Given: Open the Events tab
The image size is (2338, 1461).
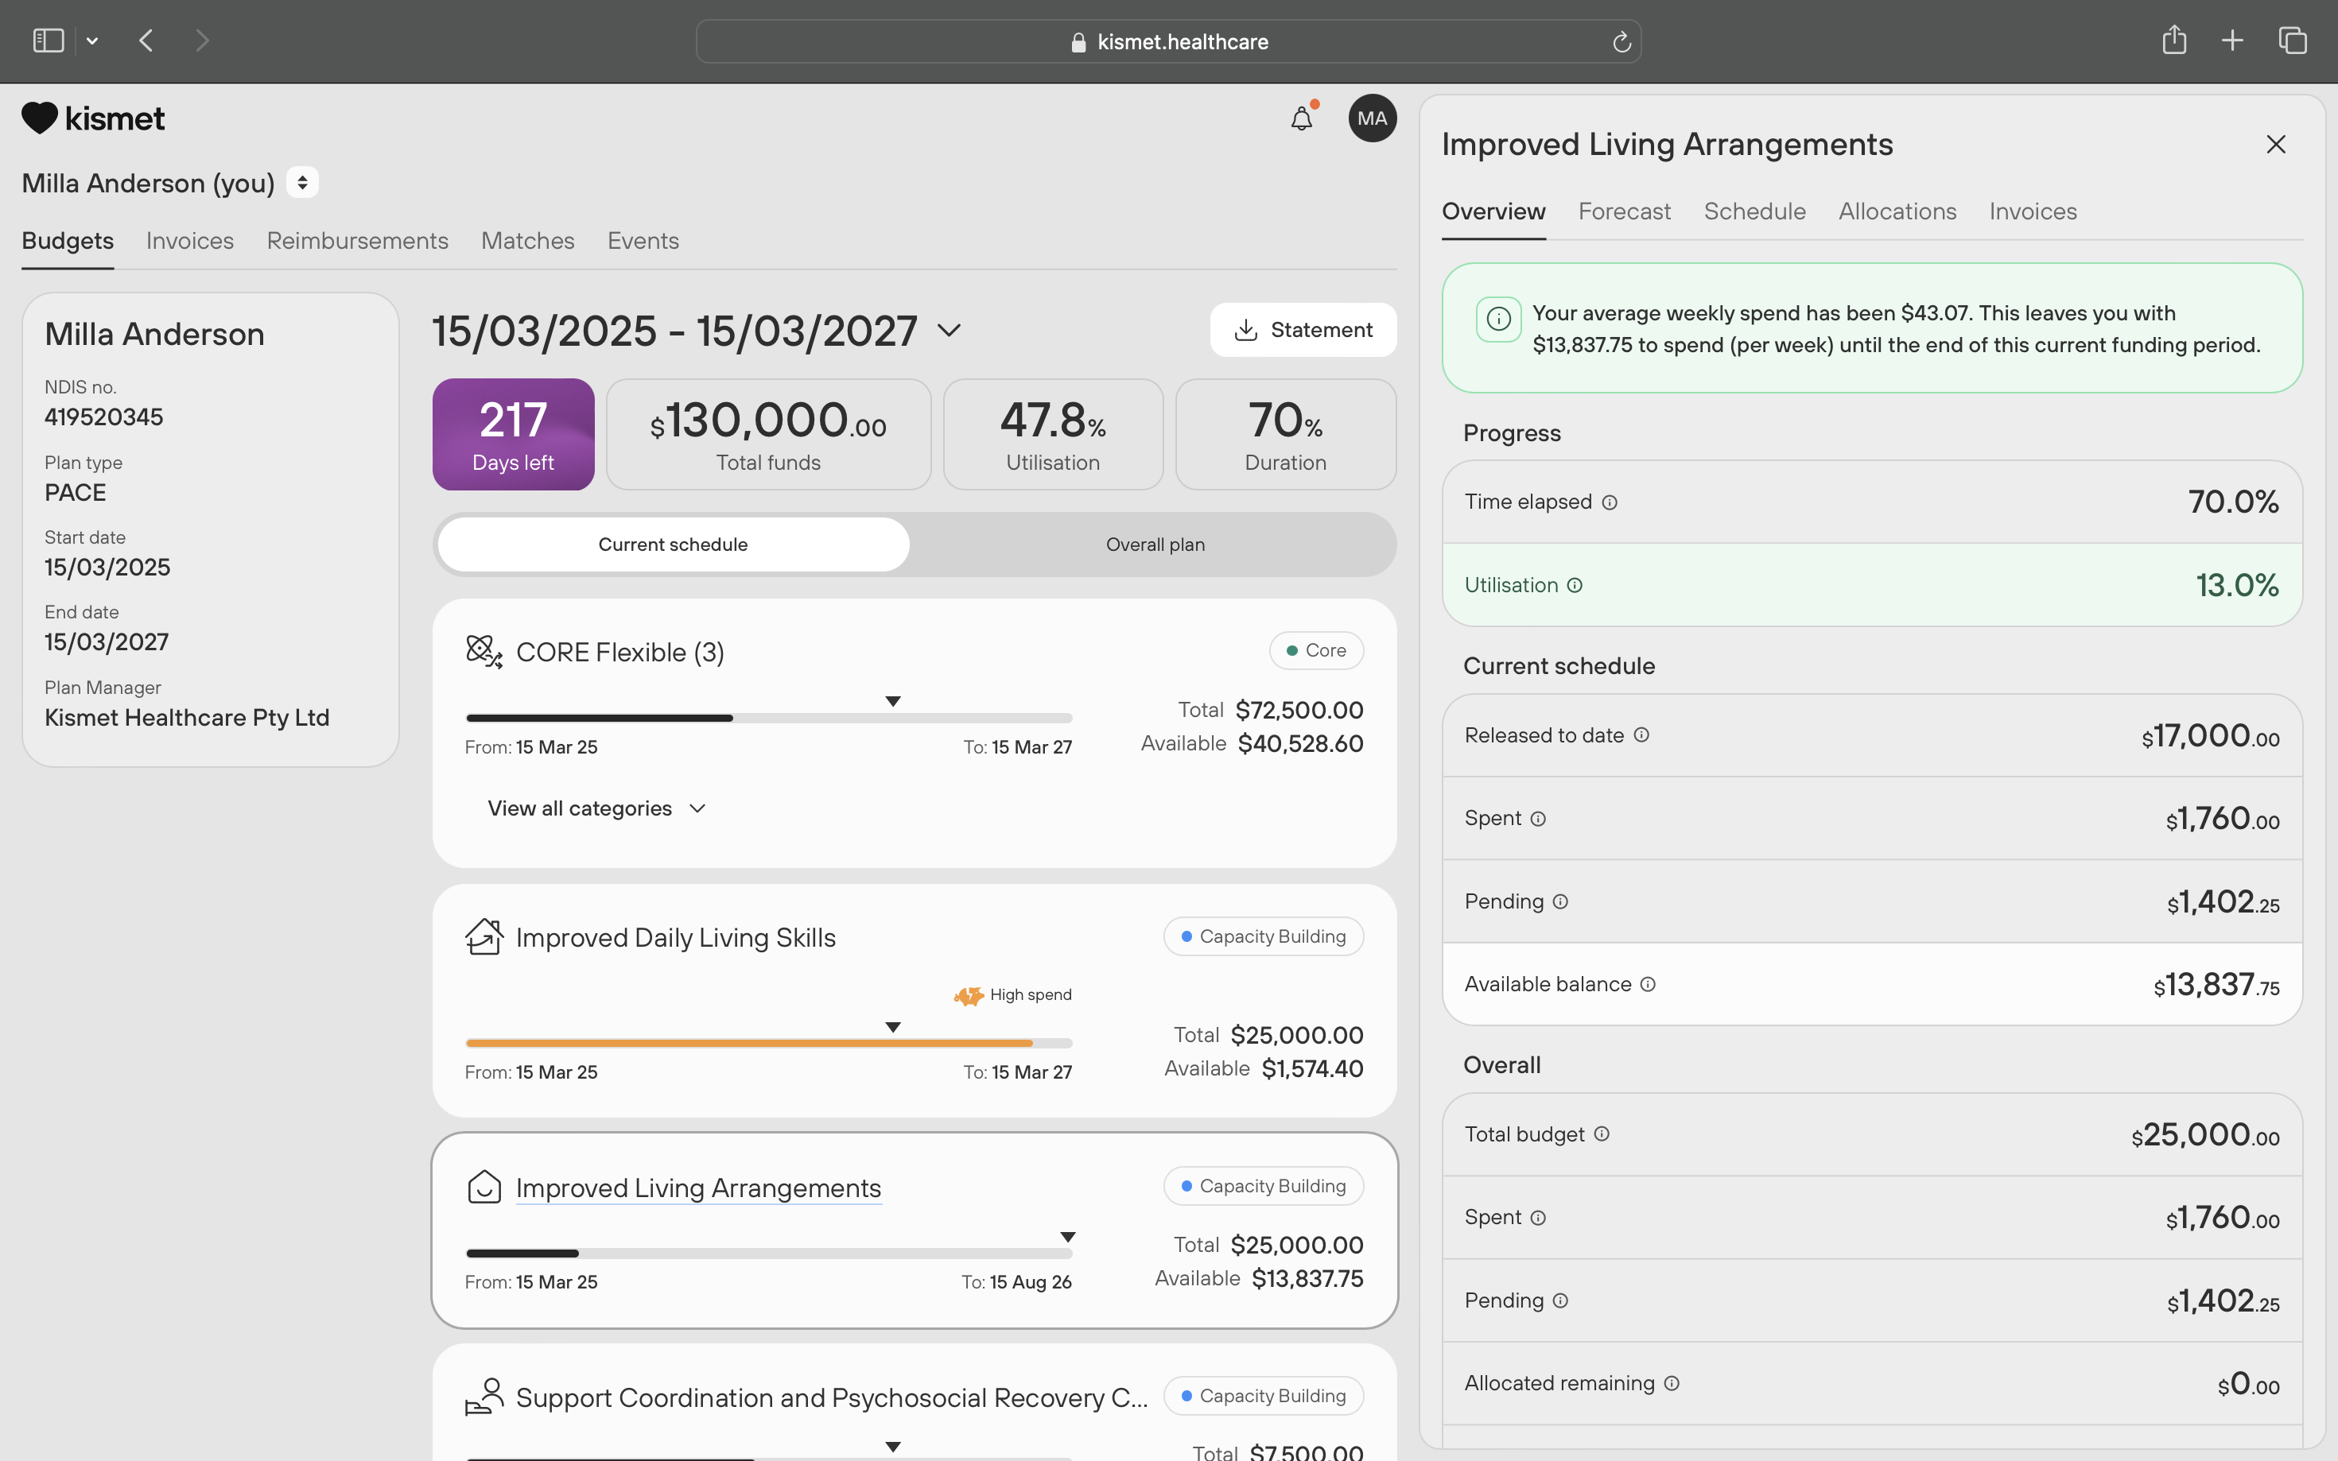Looking at the screenshot, I should pyautogui.click(x=643, y=241).
